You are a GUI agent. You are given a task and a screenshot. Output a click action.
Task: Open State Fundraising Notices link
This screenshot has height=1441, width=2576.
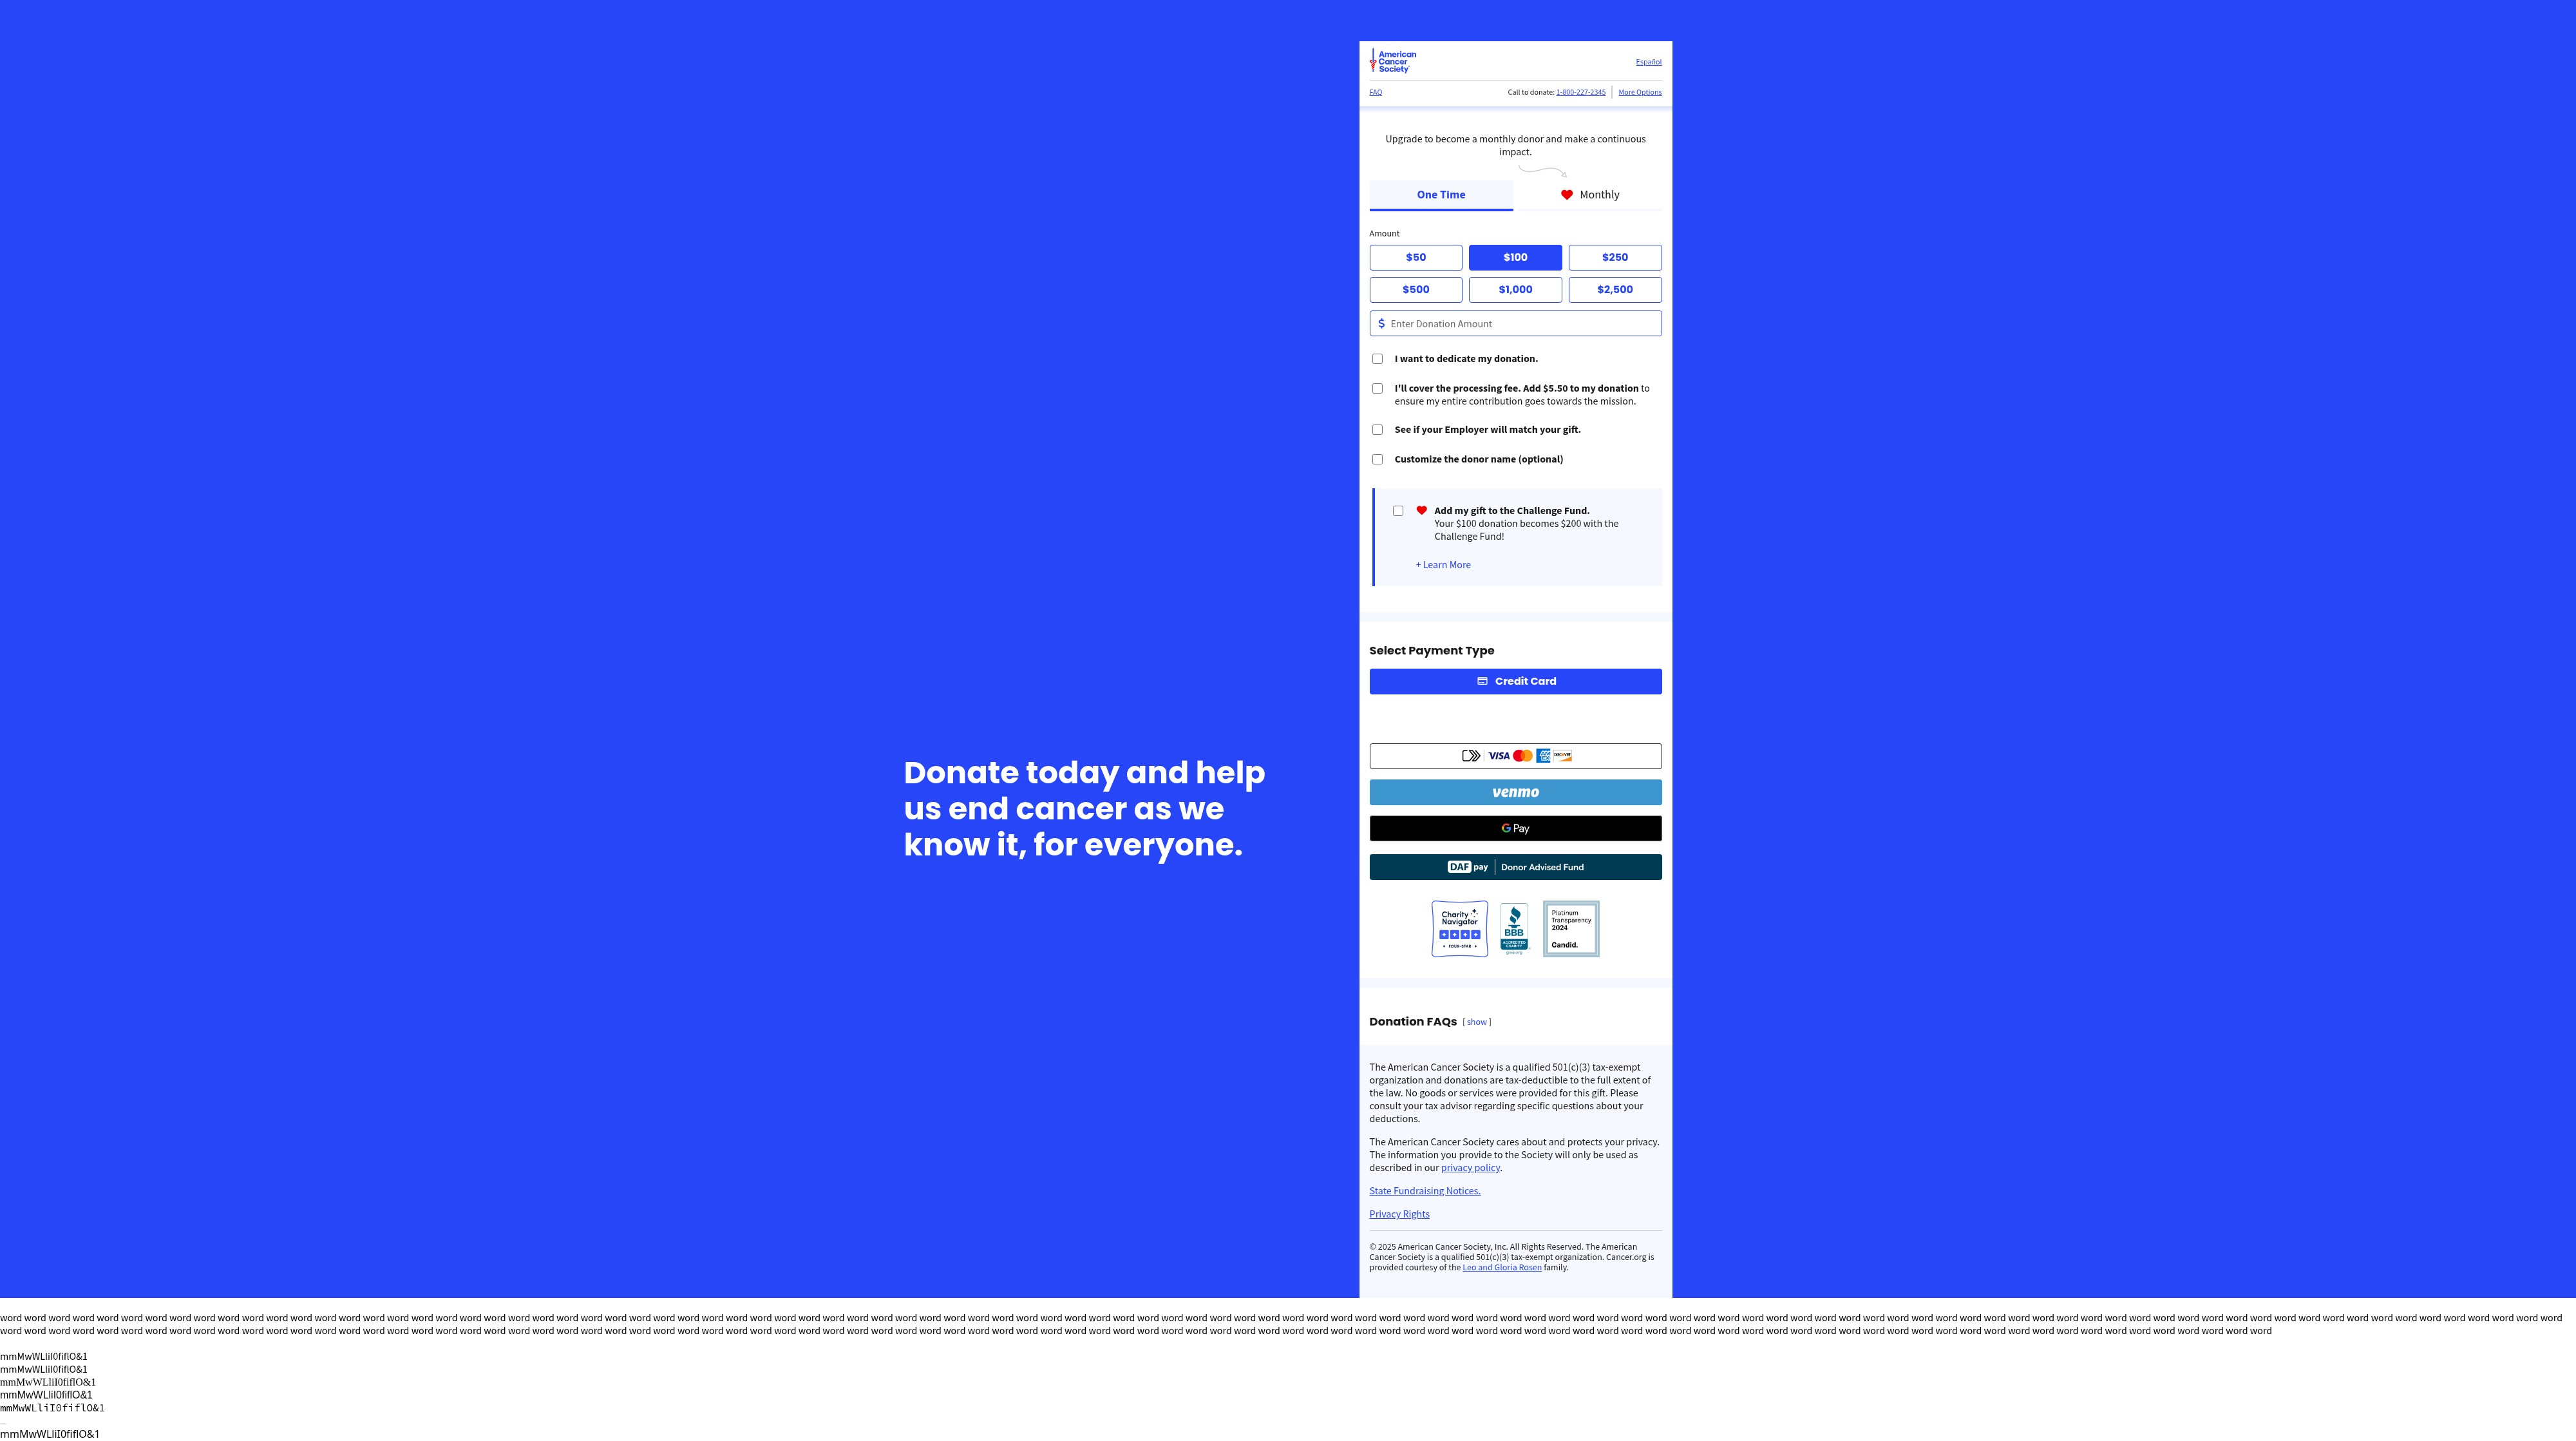point(1424,1191)
